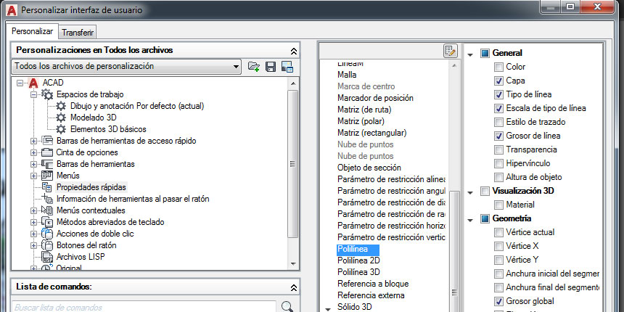Select Propiedades rápidas in the tree
Screen dimensions: 624x312
click(91, 187)
